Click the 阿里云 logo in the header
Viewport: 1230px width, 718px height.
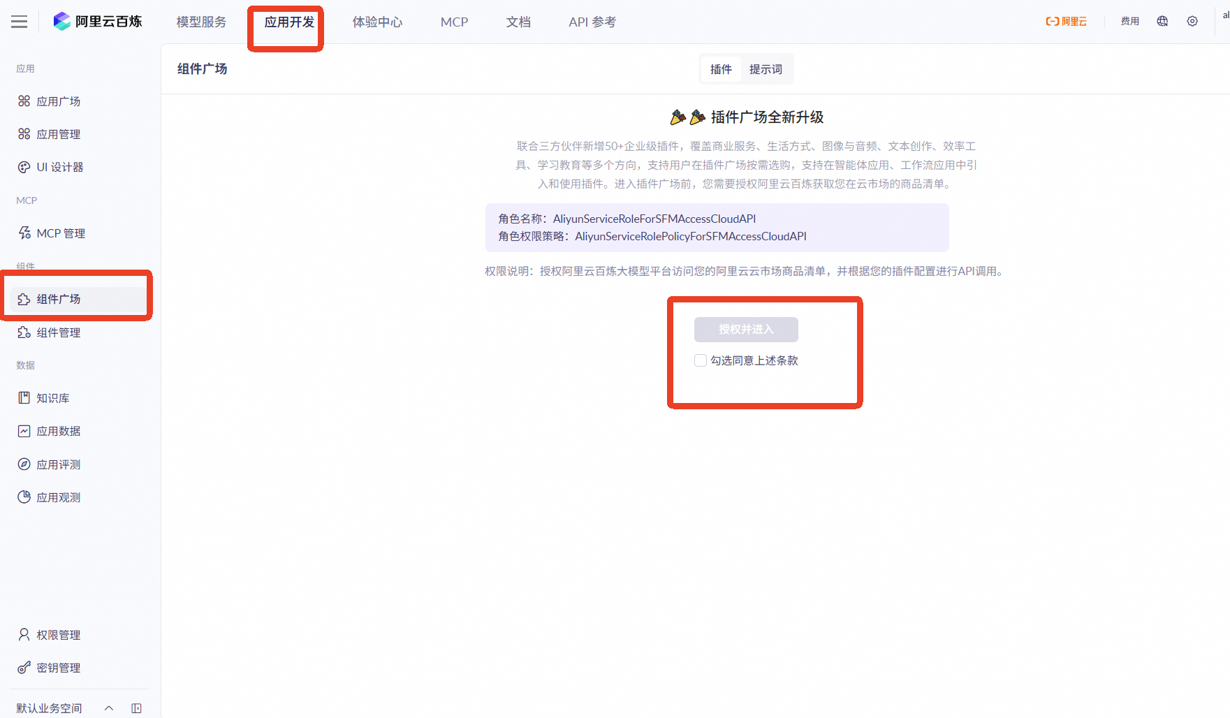point(1067,22)
